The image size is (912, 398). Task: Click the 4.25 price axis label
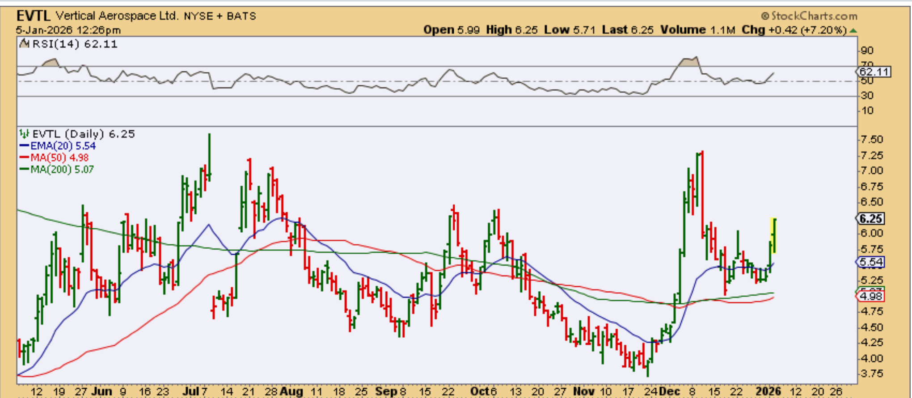tap(871, 343)
